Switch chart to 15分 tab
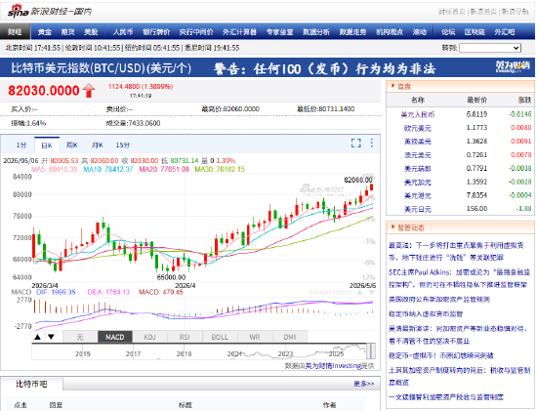This screenshot has height=411, width=537. coord(123,145)
